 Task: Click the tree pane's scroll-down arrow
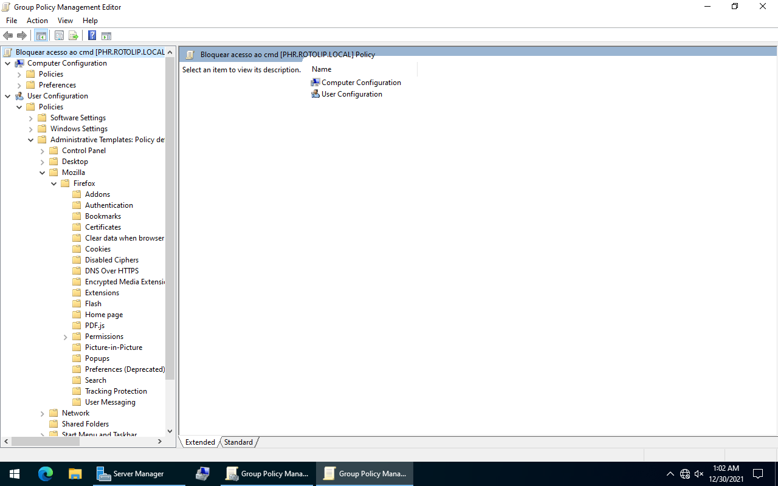pyautogui.click(x=170, y=431)
